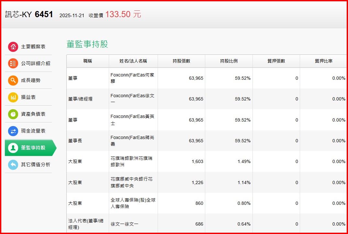Open the 主要觀察表 menu item

[x=33, y=47]
